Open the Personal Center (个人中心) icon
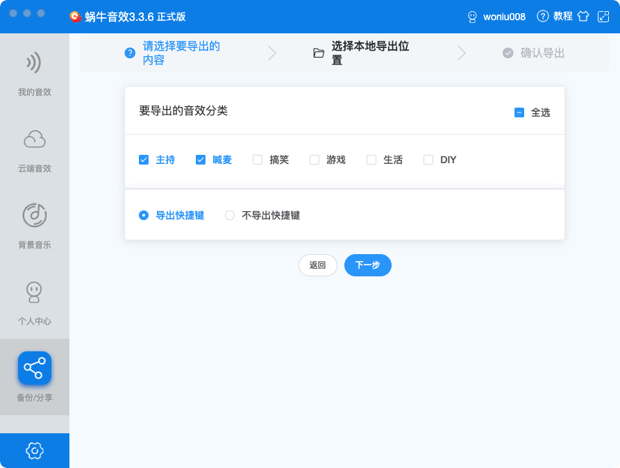Viewport: 620px width, 468px height. coord(34,292)
